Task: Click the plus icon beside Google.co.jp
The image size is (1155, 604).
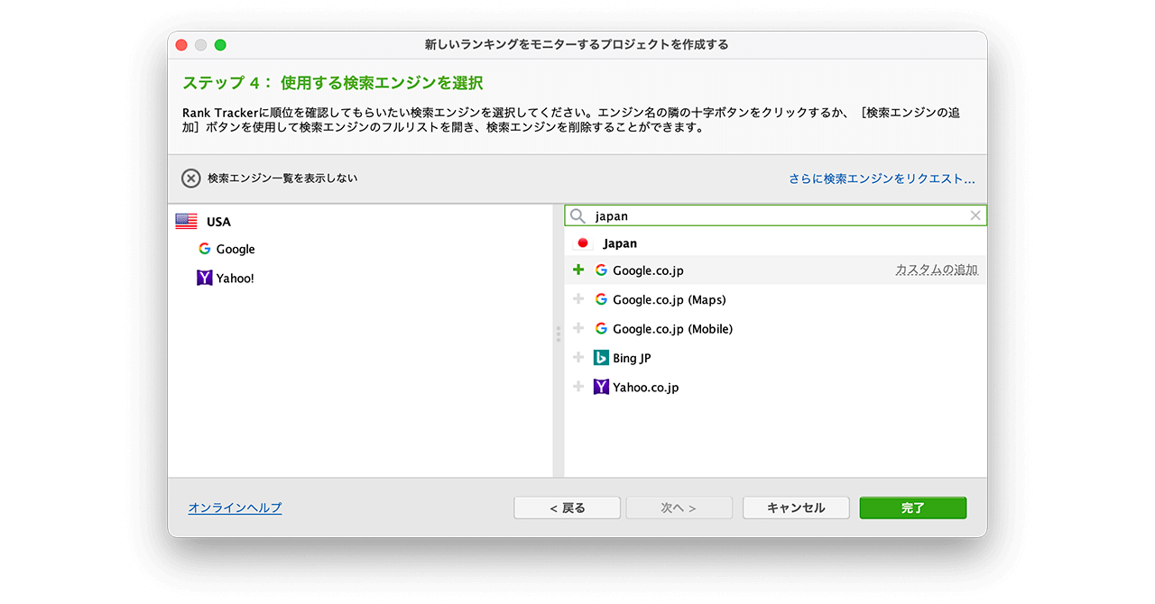Action: (x=578, y=270)
